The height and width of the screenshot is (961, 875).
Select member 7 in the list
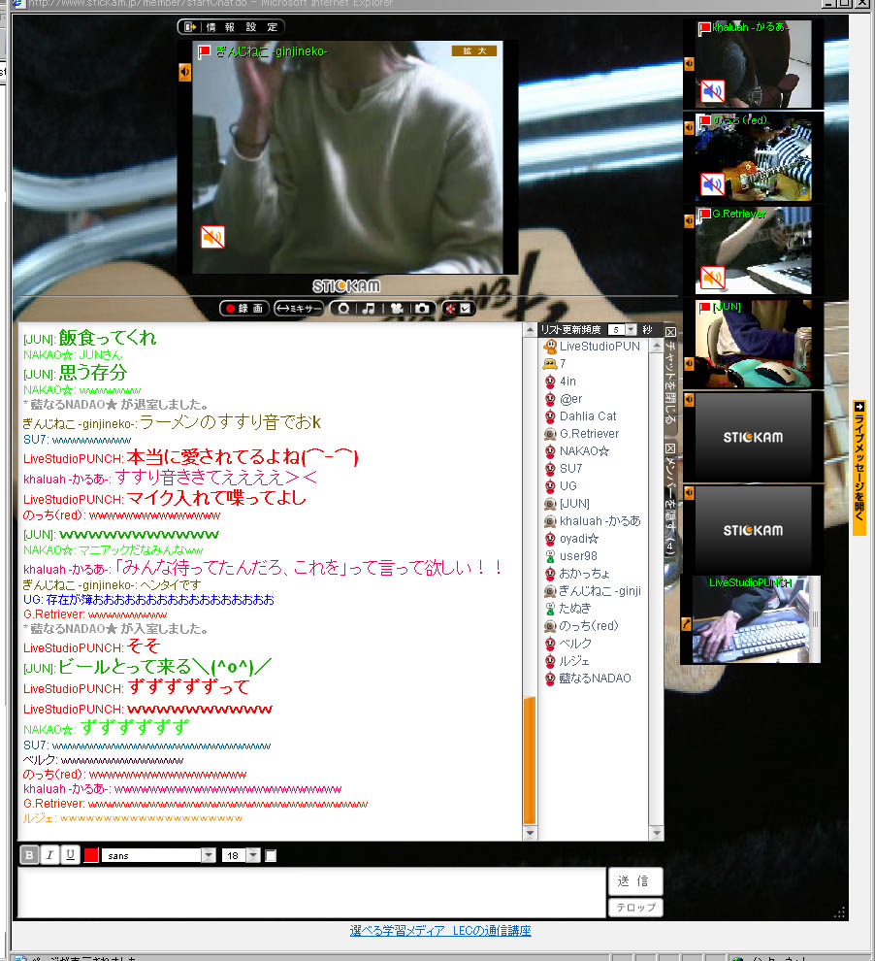563,363
